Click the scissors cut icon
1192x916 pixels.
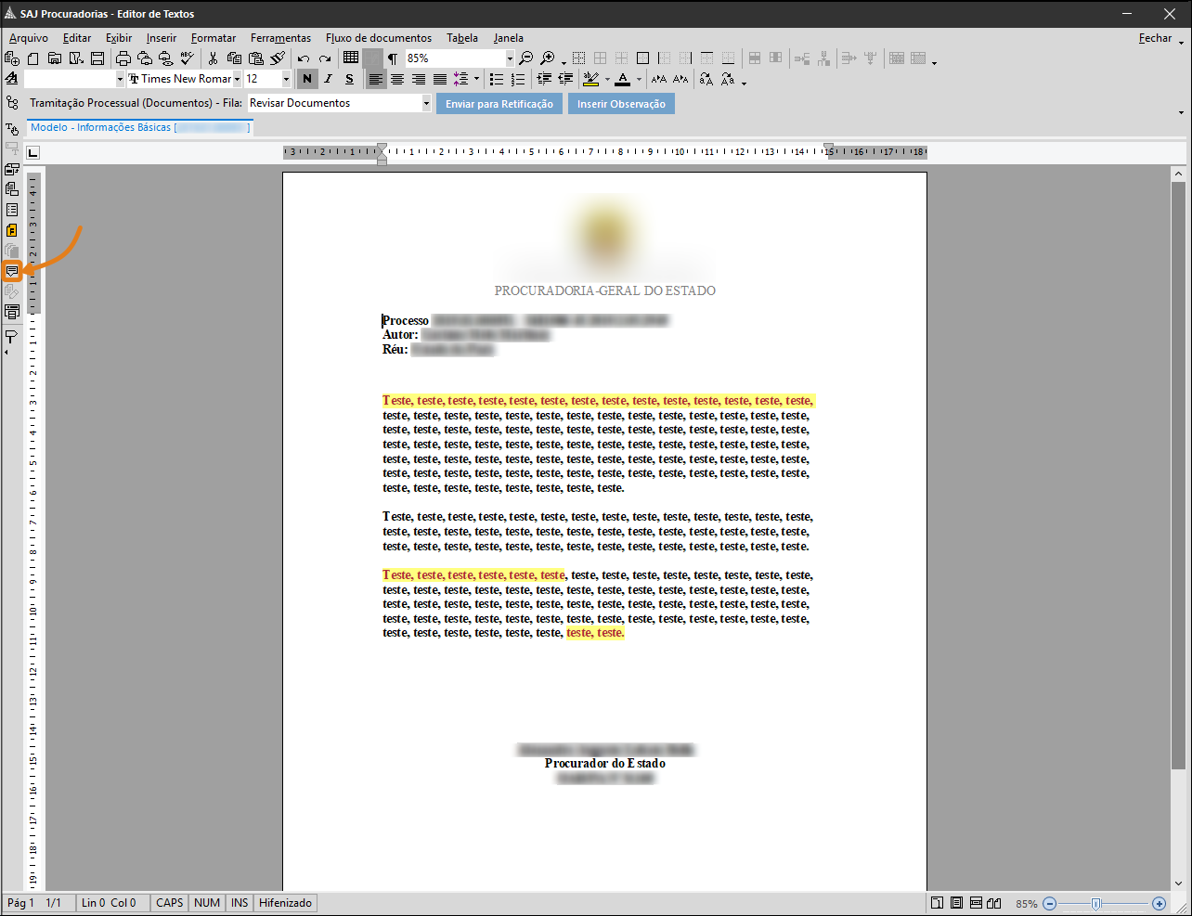tap(213, 58)
